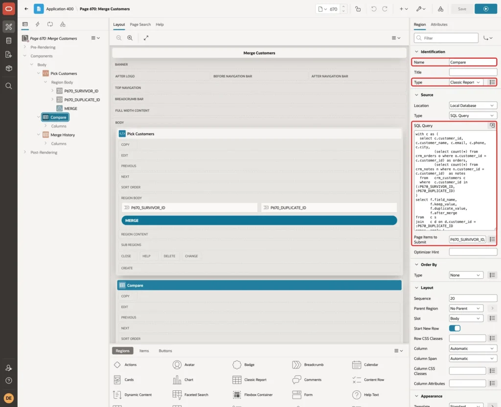Increment the page number stepper
The height and width of the screenshot is (407, 501).
(x=343, y=7)
